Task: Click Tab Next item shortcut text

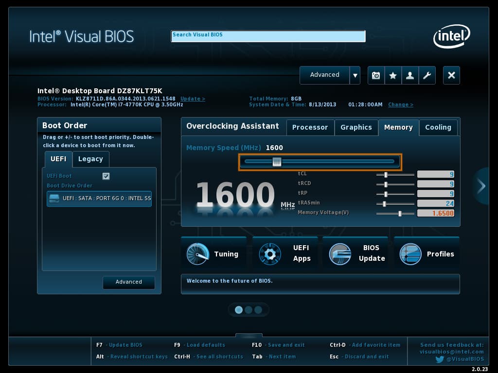Action: coord(274,357)
